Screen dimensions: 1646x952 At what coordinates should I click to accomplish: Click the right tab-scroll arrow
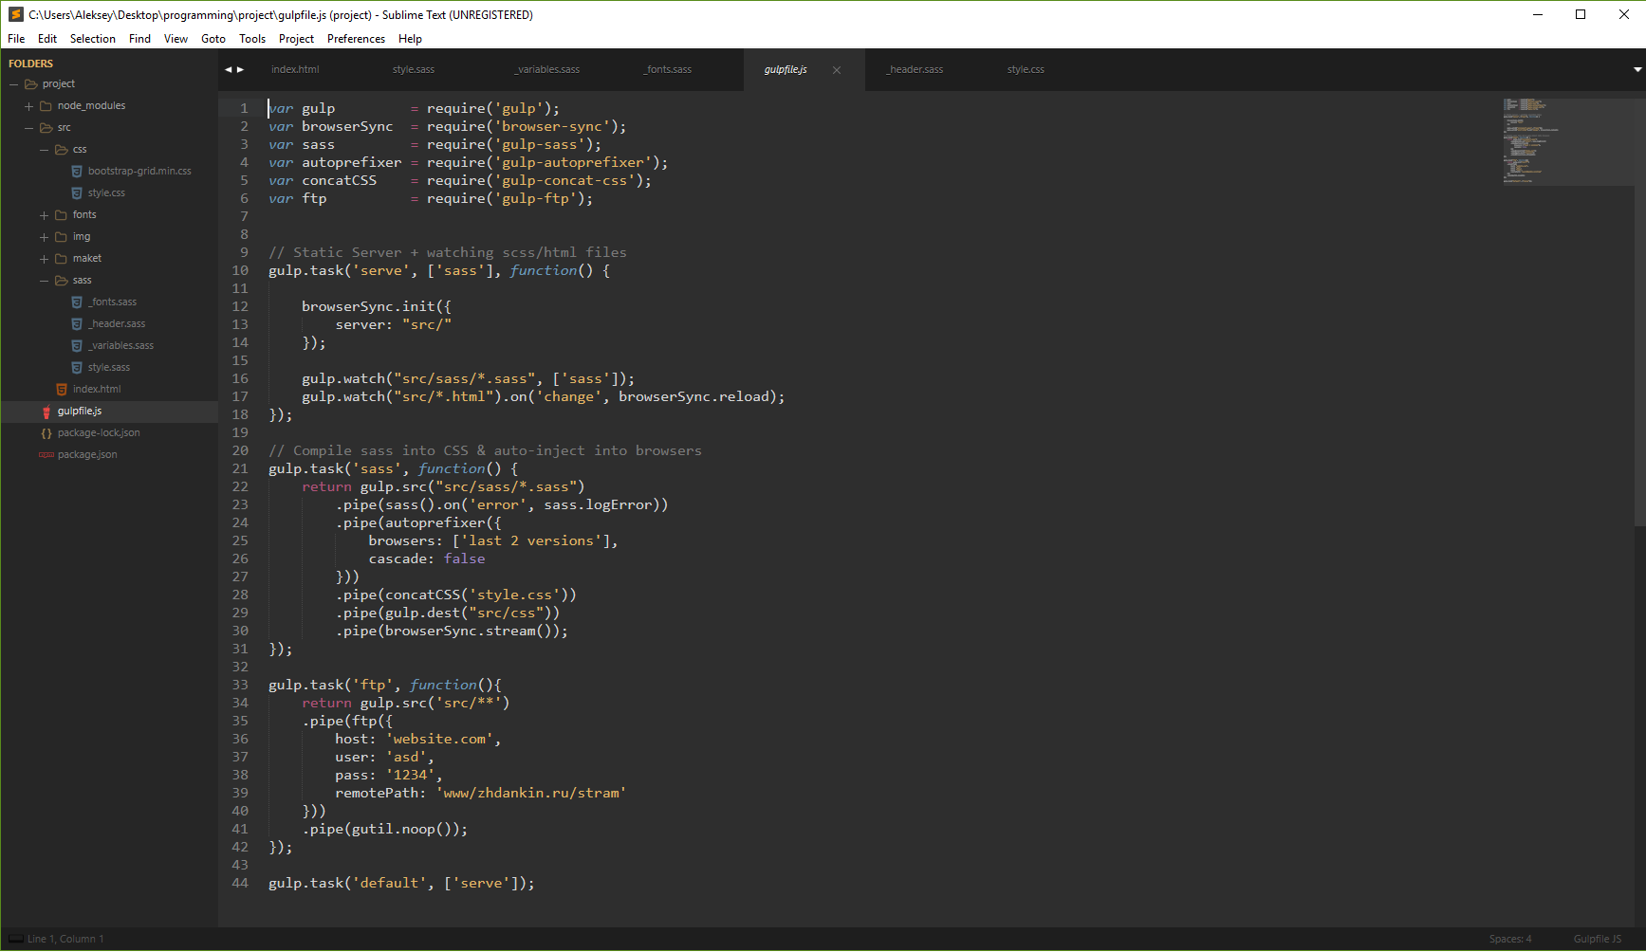point(241,69)
